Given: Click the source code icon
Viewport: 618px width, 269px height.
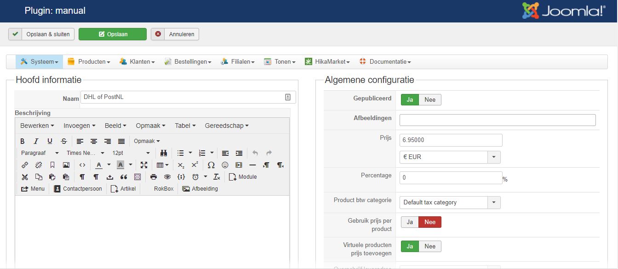Looking at the screenshot, I should pyautogui.click(x=82, y=165).
